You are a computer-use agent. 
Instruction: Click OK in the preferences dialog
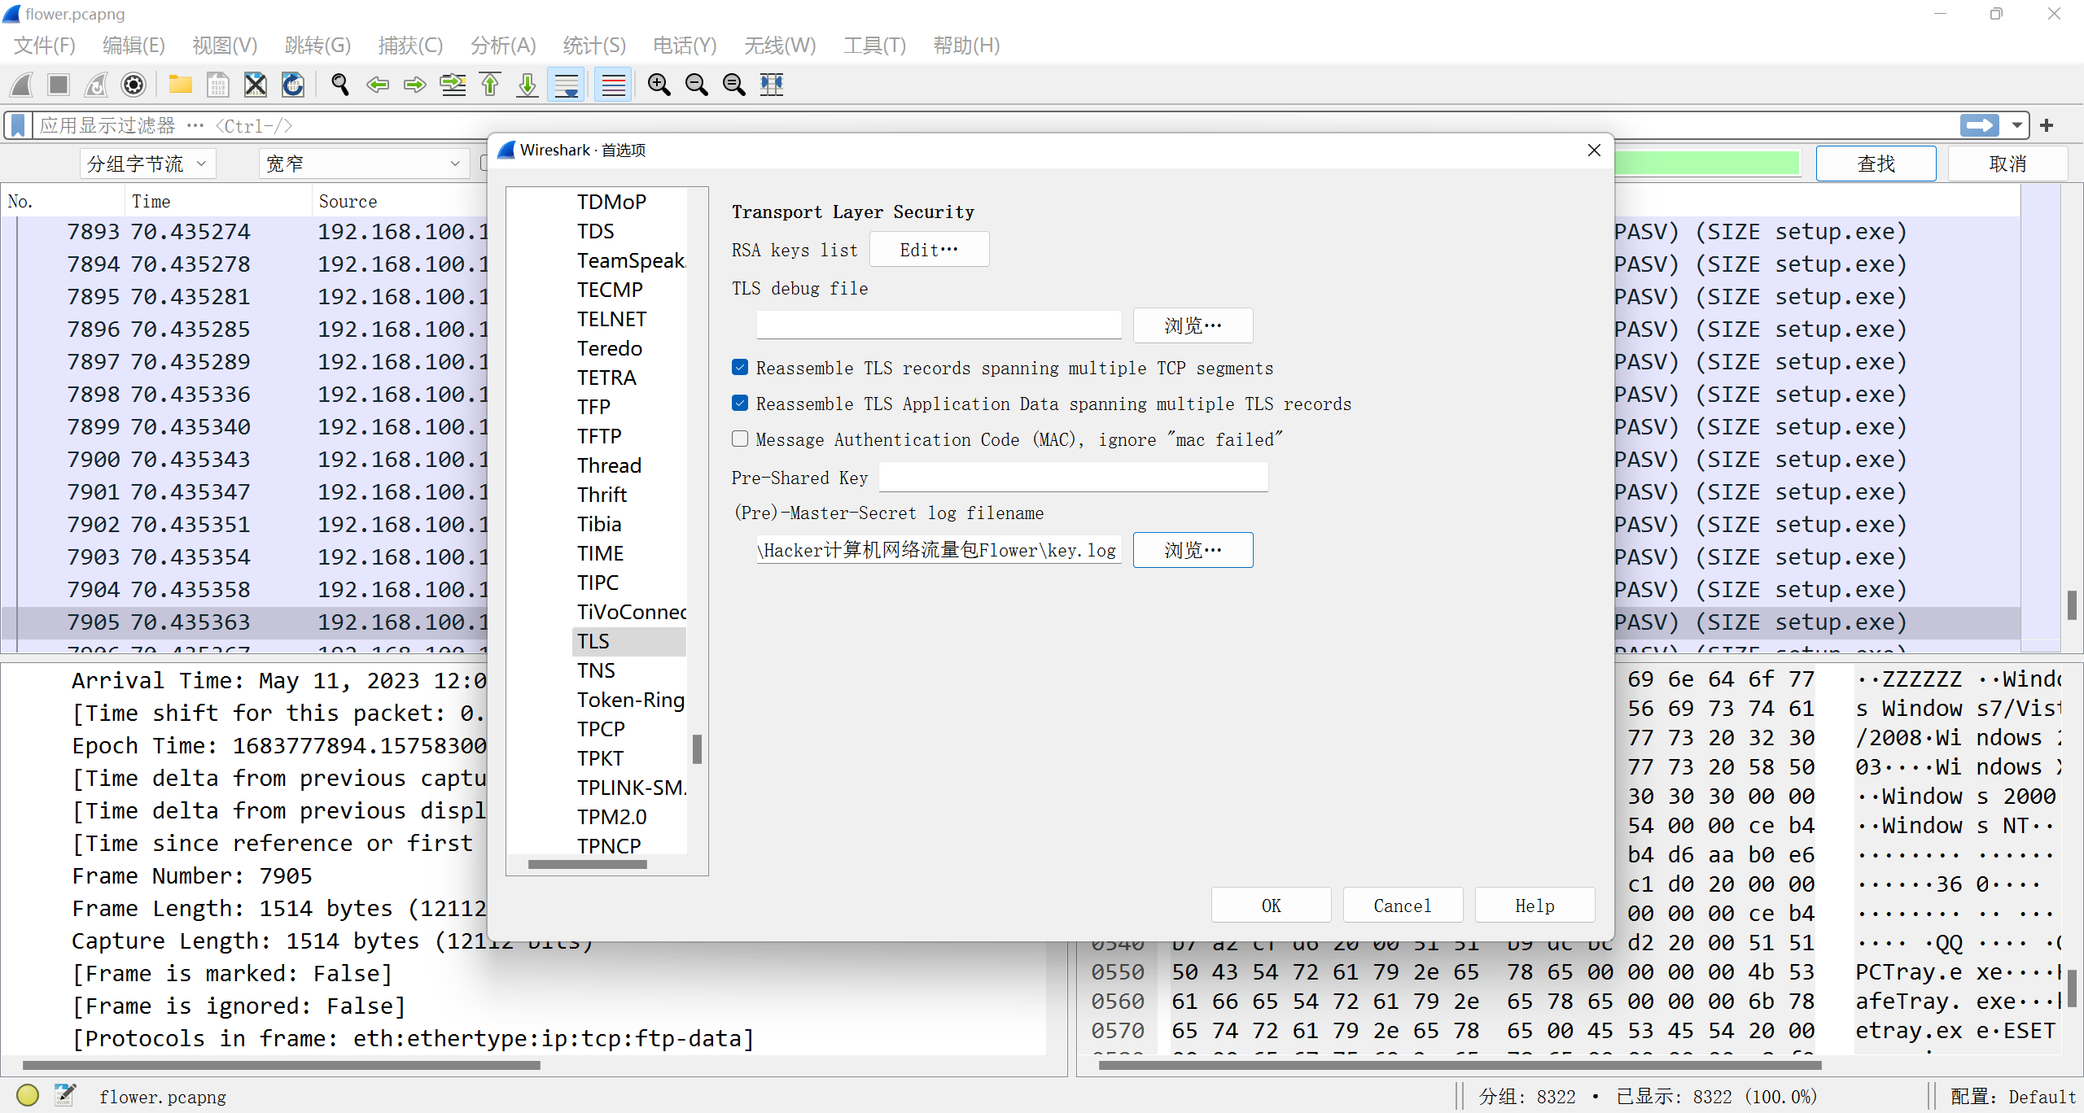(x=1271, y=906)
